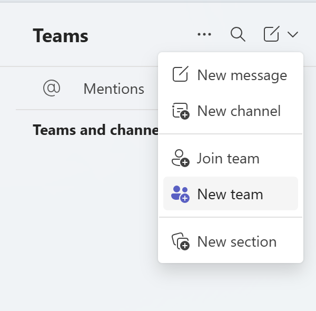316x311 pixels.
Task: Click the search magnifier icon
Action: click(x=238, y=34)
